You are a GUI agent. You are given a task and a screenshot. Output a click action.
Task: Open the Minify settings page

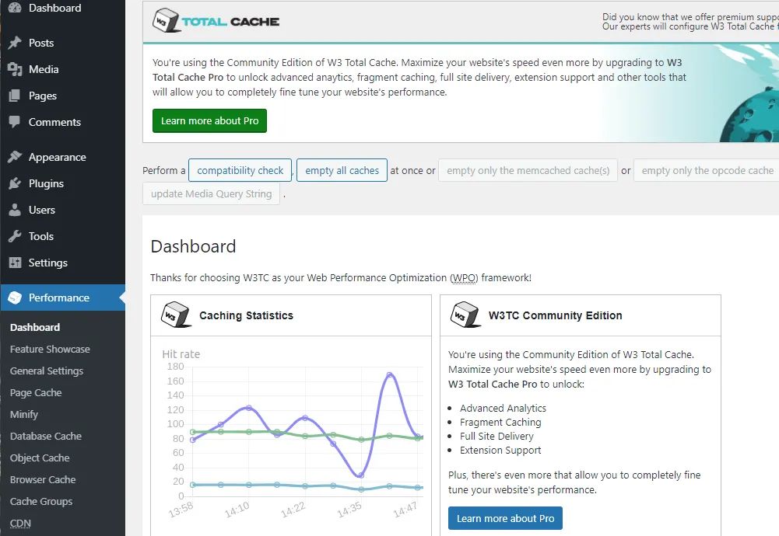[x=23, y=414]
